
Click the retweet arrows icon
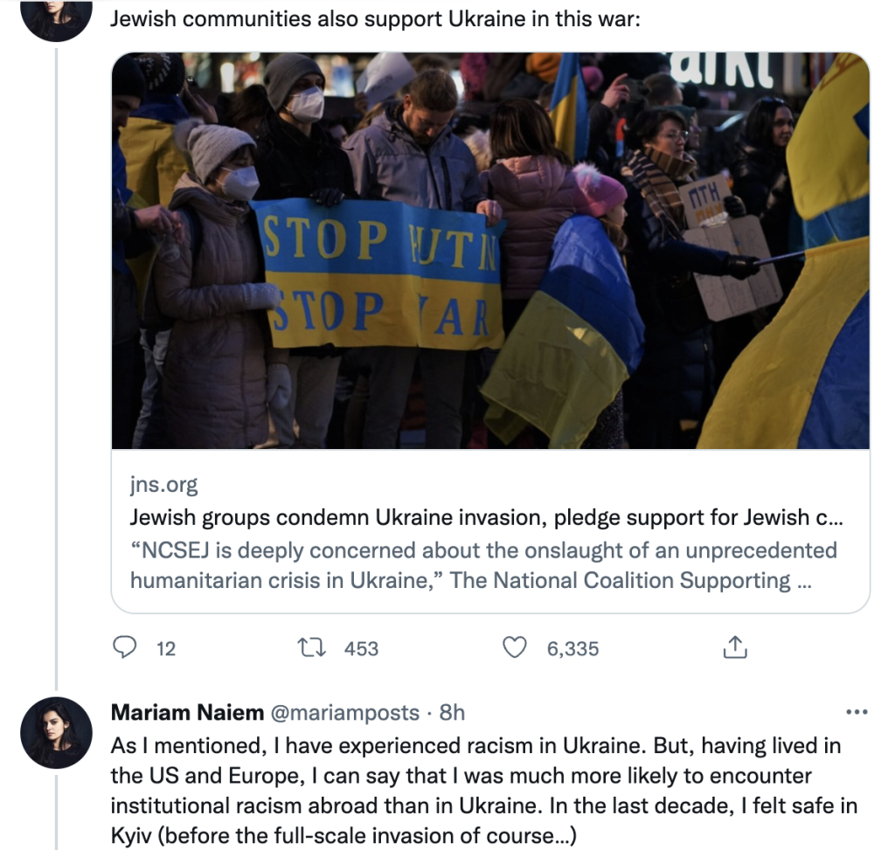[x=312, y=648]
